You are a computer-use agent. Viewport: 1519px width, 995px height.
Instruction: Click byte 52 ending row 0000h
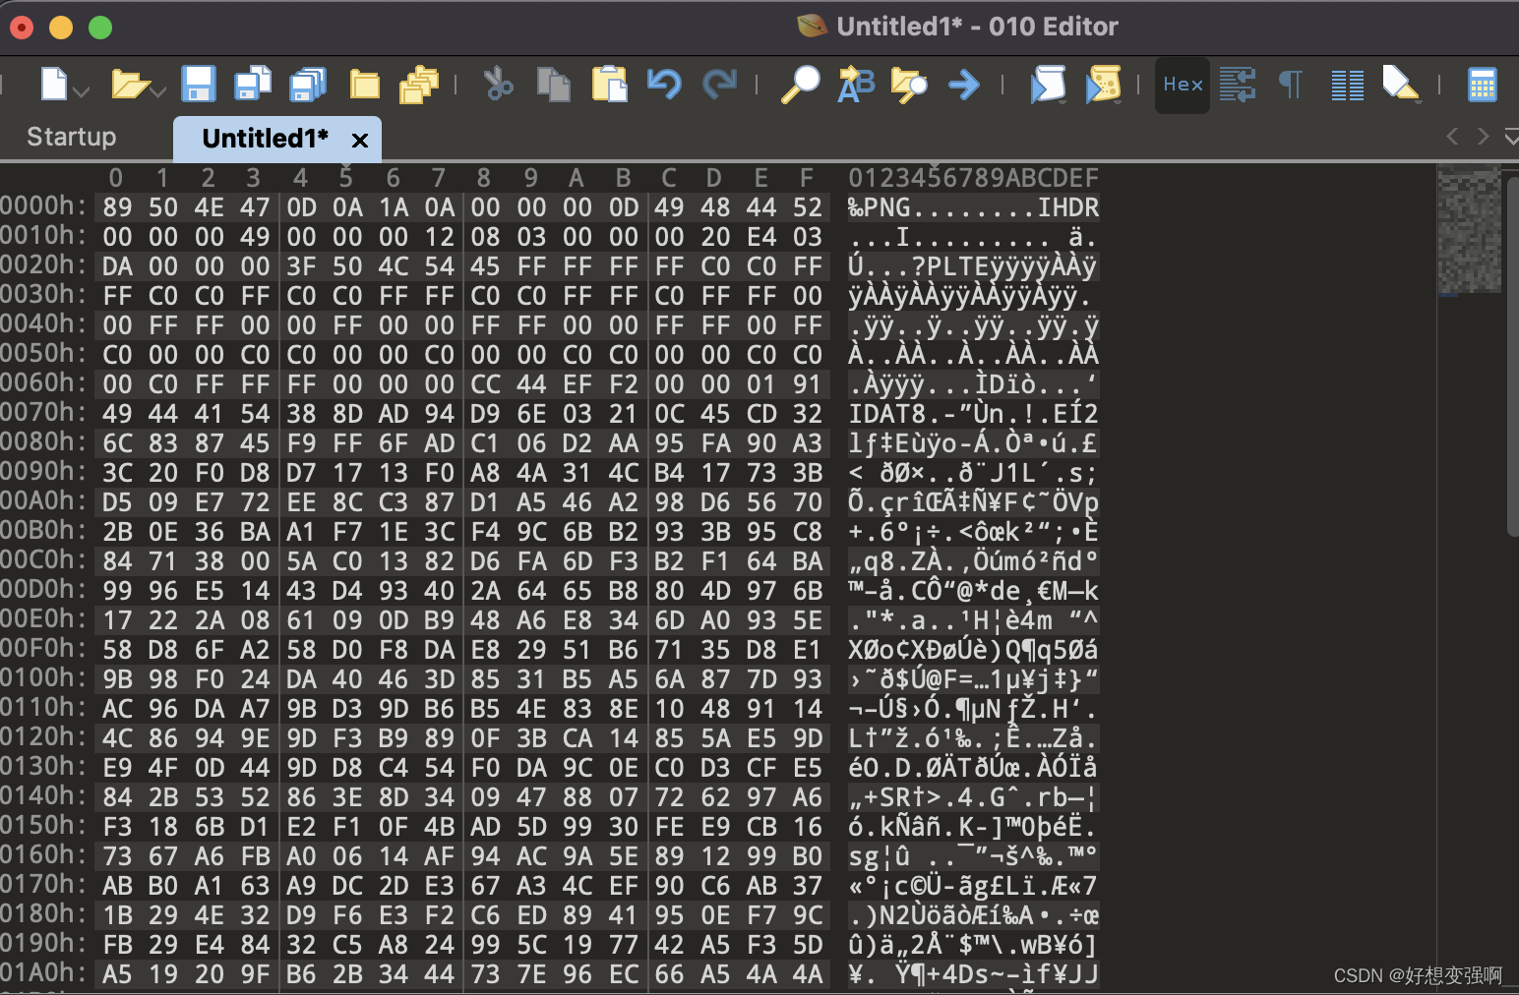(808, 207)
